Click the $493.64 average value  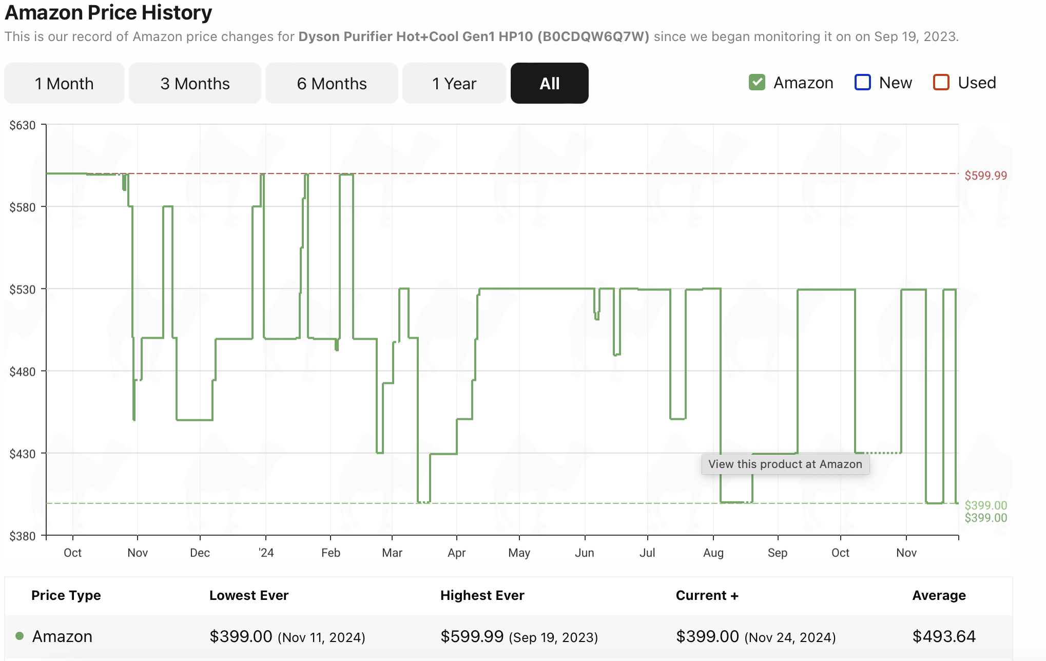point(944,636)
